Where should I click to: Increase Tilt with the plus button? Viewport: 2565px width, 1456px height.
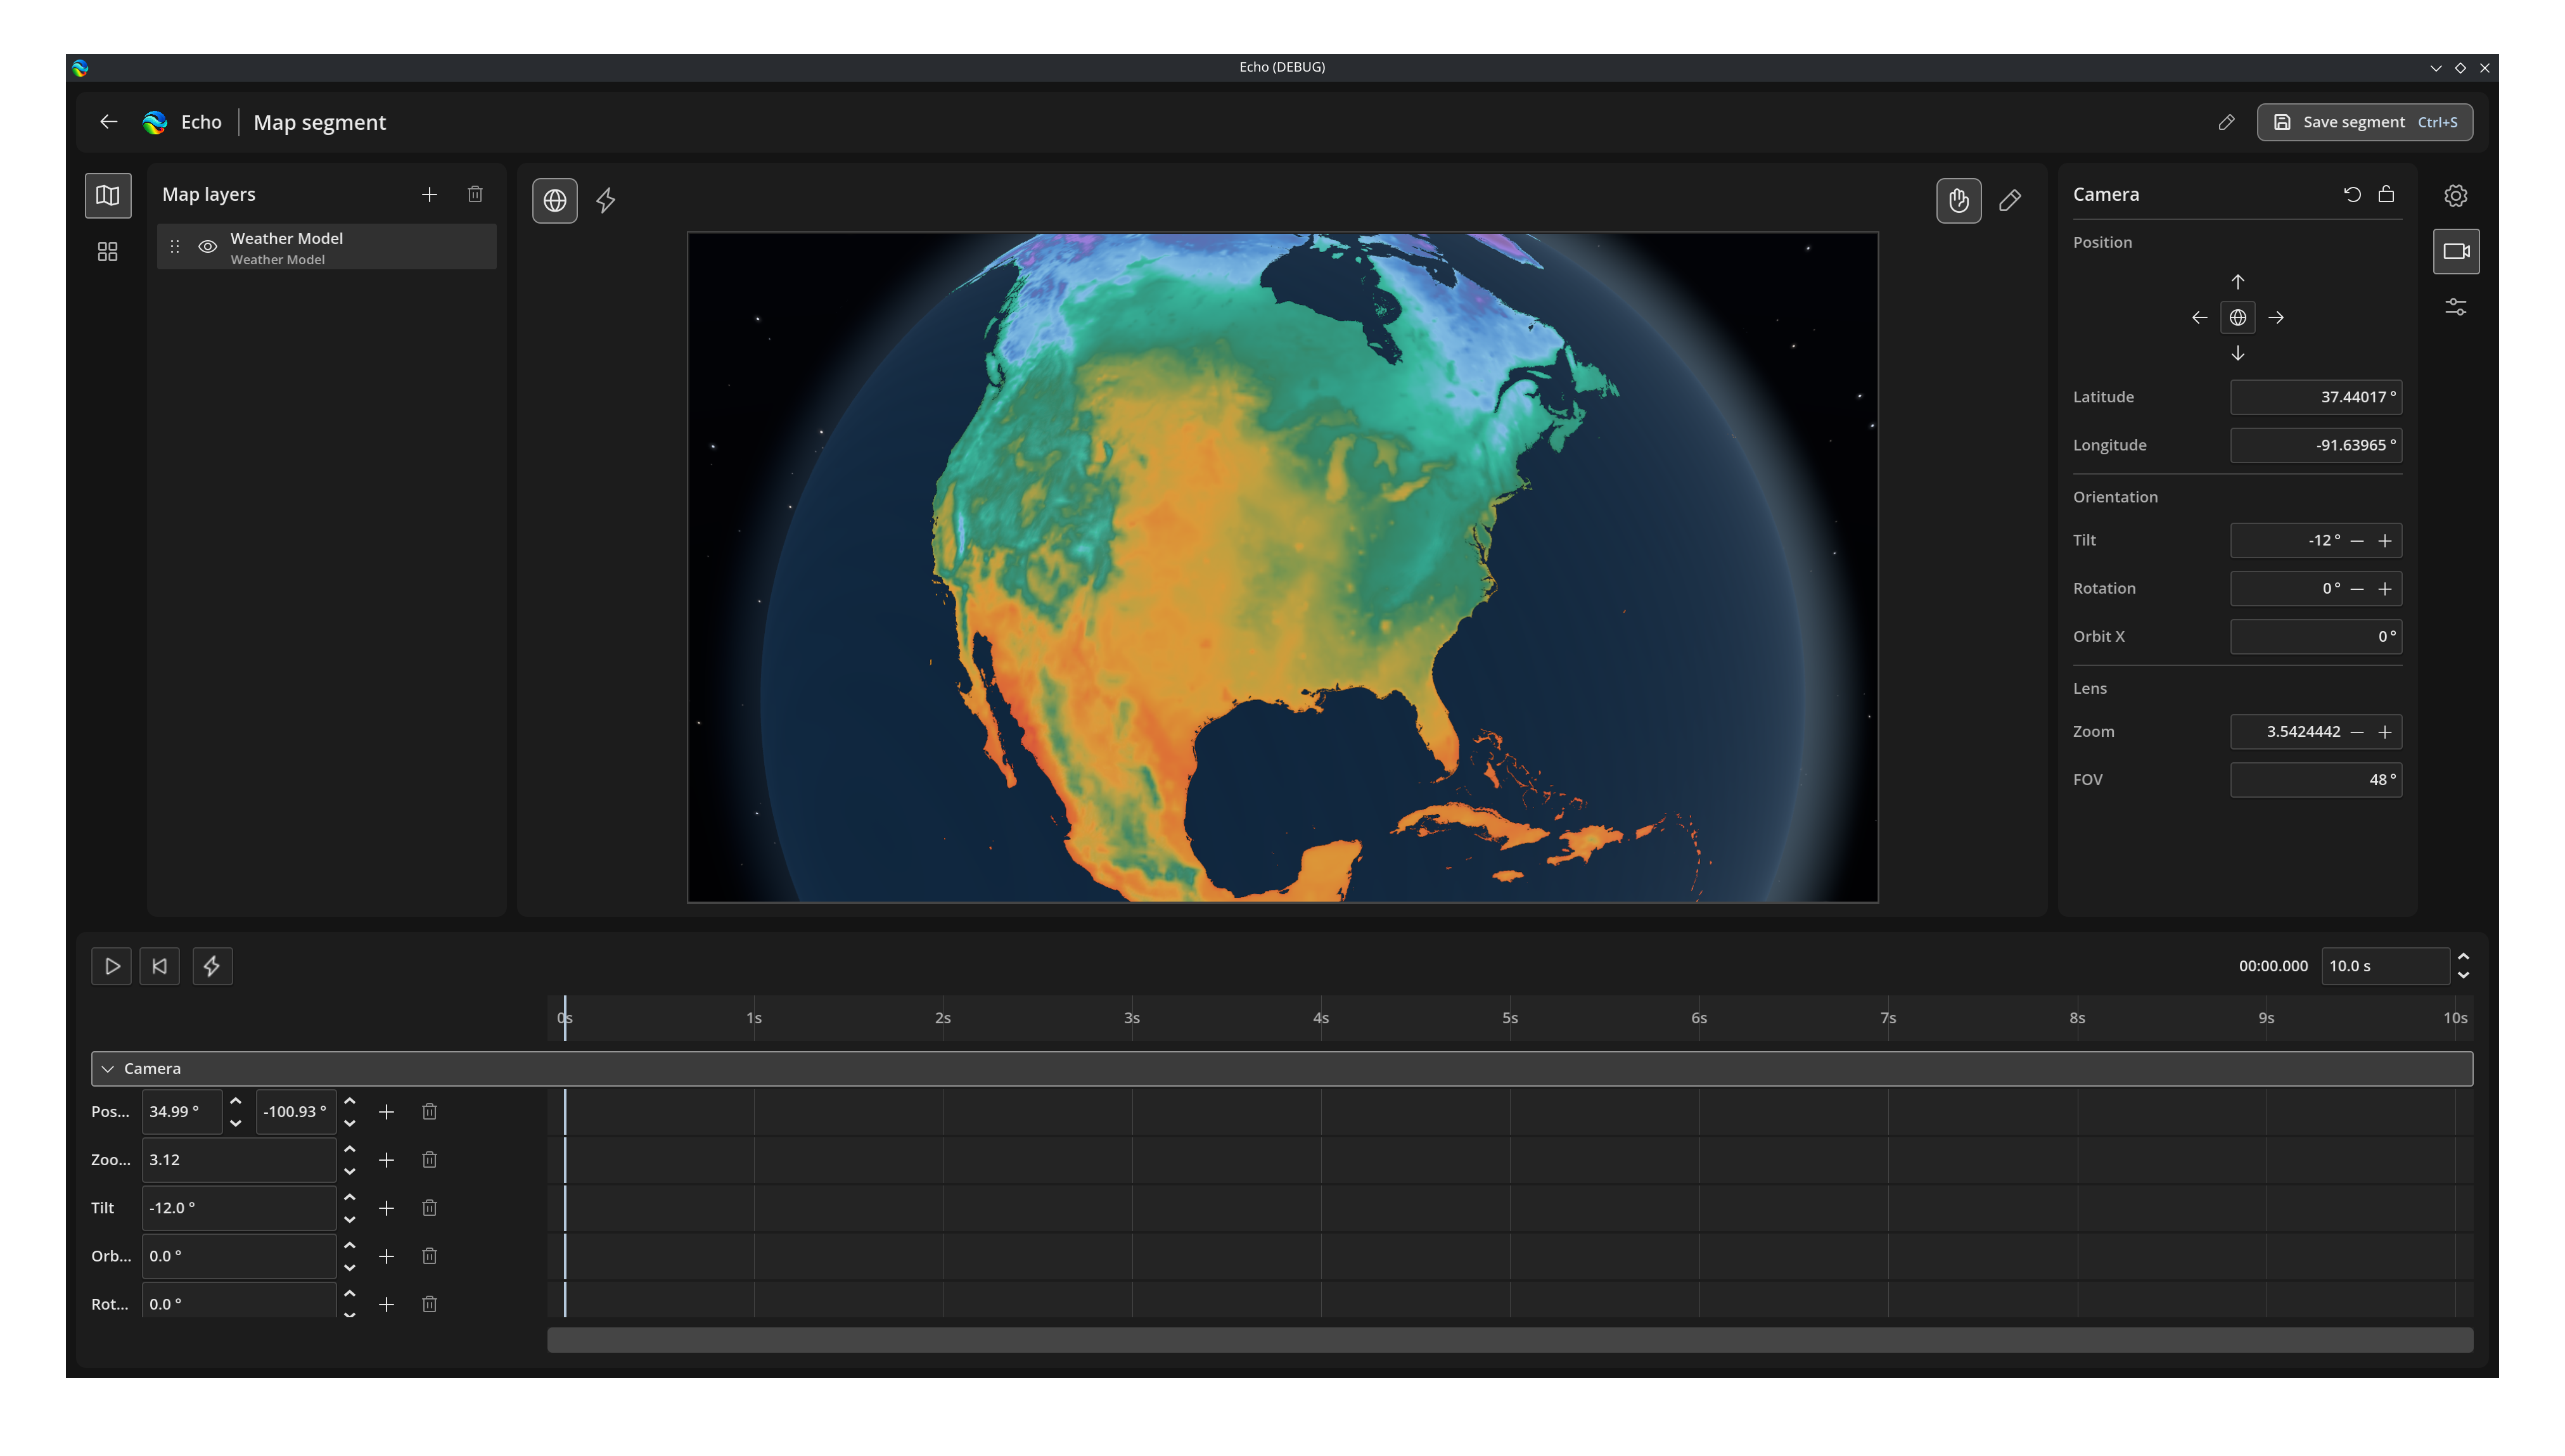(2385, 541)
